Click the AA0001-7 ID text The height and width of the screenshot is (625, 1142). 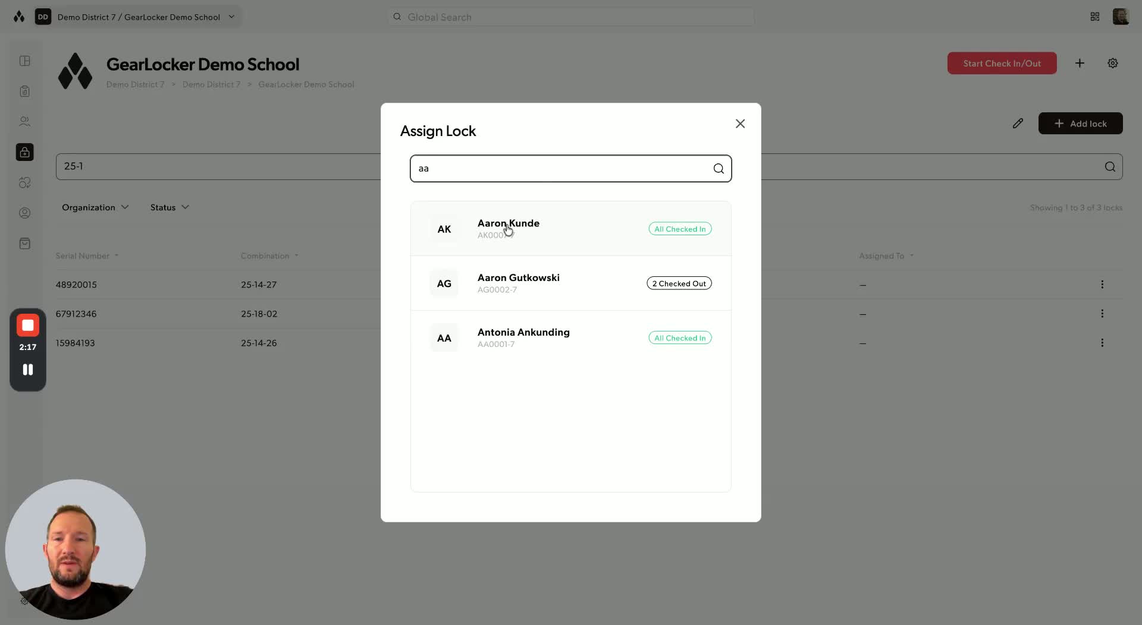click(496, 345)
